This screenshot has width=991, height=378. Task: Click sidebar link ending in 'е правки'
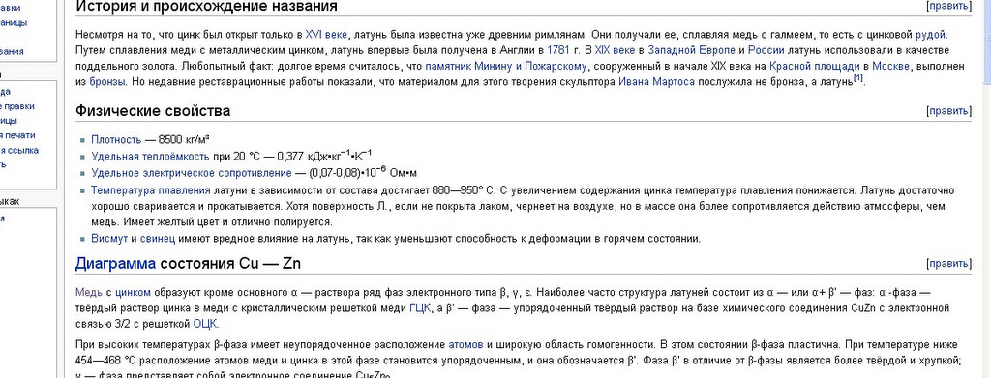pyautogui.click(x=17, y=106)
